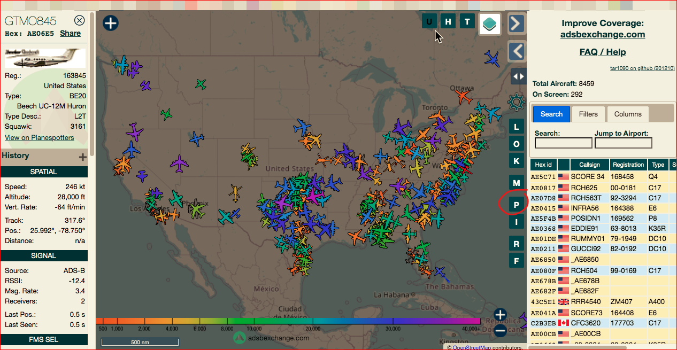This screenshot has height=350, width=677.
Task: Click the R map button
Action: 517,244
